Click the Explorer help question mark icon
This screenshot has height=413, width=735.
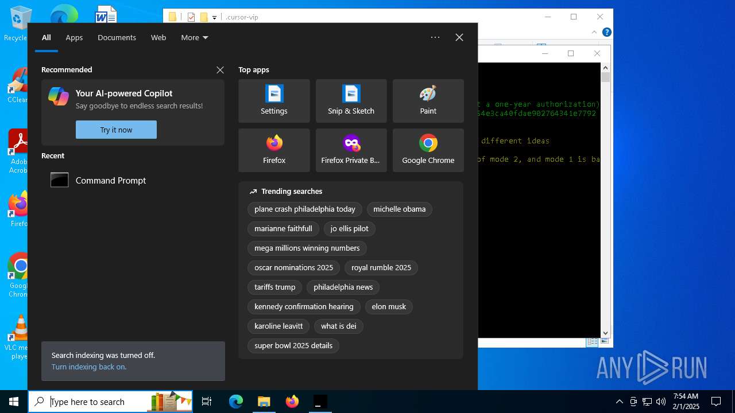(x=606, y=32)
